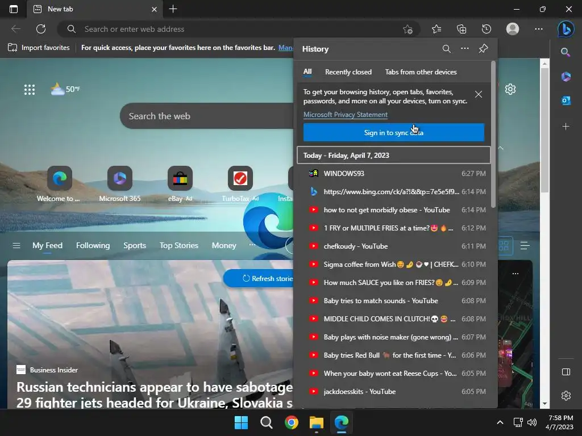Open the TurboTax quick link tile
The height and width of the screenshot is (436, 582).
(x=240, y=185)
